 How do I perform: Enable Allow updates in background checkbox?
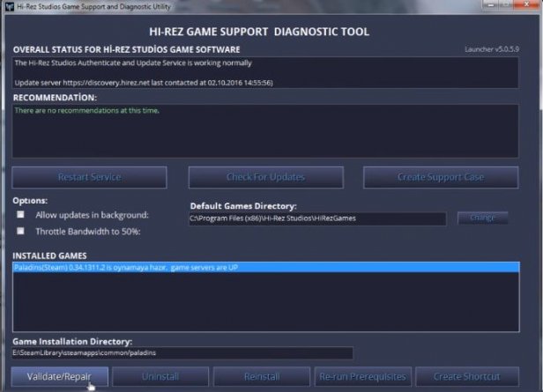click(x=20, y=215)
